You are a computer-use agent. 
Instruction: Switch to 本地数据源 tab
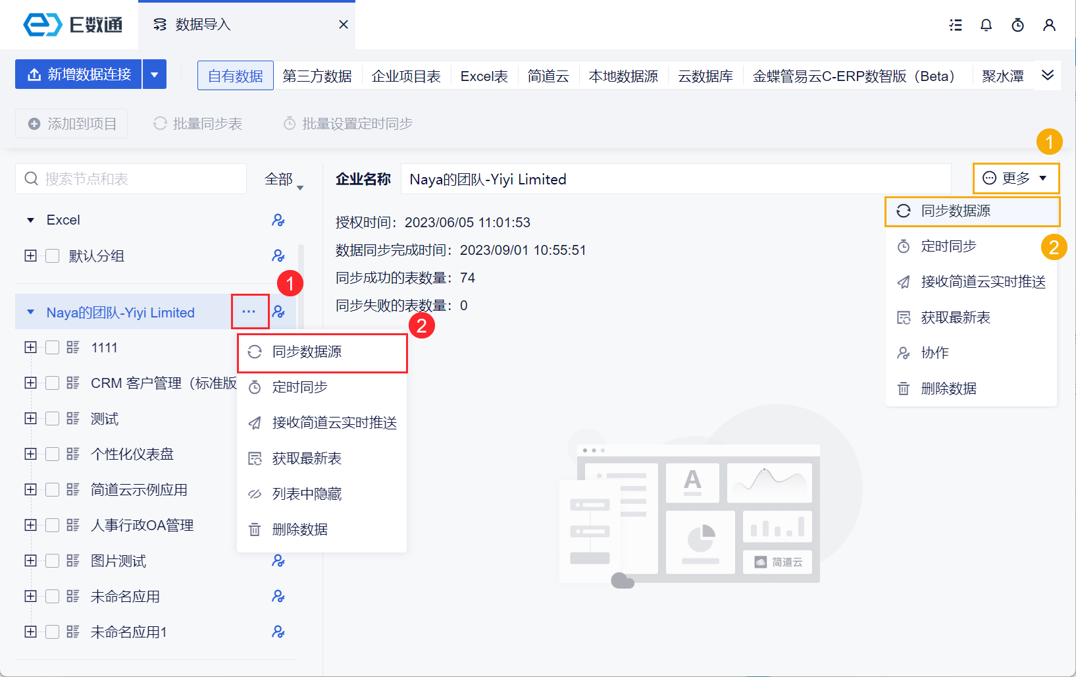(623, 76)
